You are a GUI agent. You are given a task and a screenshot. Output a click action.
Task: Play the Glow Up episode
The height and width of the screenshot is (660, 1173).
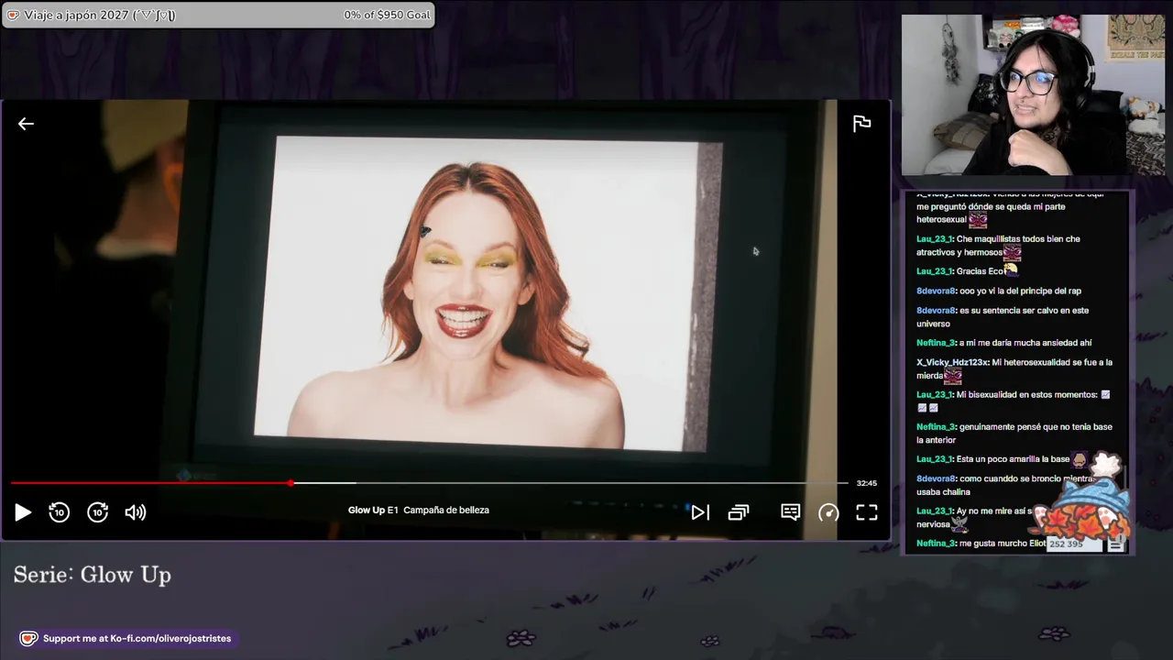click(23, 512)
